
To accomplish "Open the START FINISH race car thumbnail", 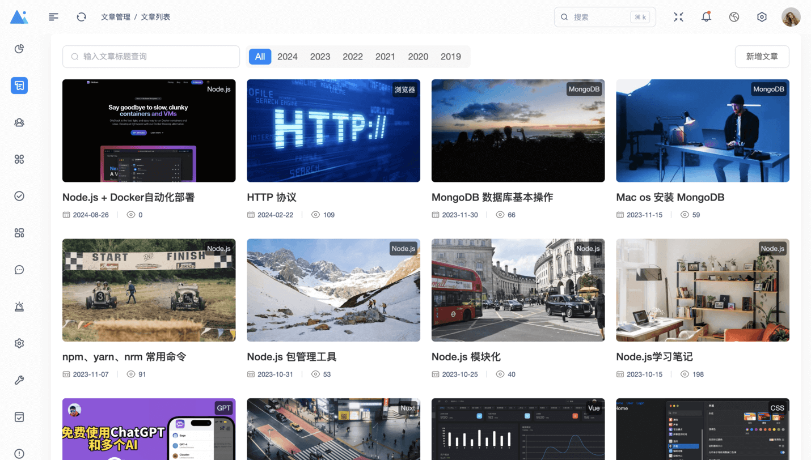I will (149, 290).
